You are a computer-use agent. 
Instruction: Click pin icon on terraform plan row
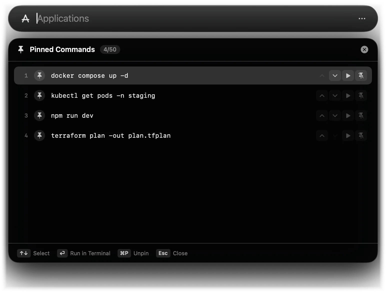click(39, 135)
